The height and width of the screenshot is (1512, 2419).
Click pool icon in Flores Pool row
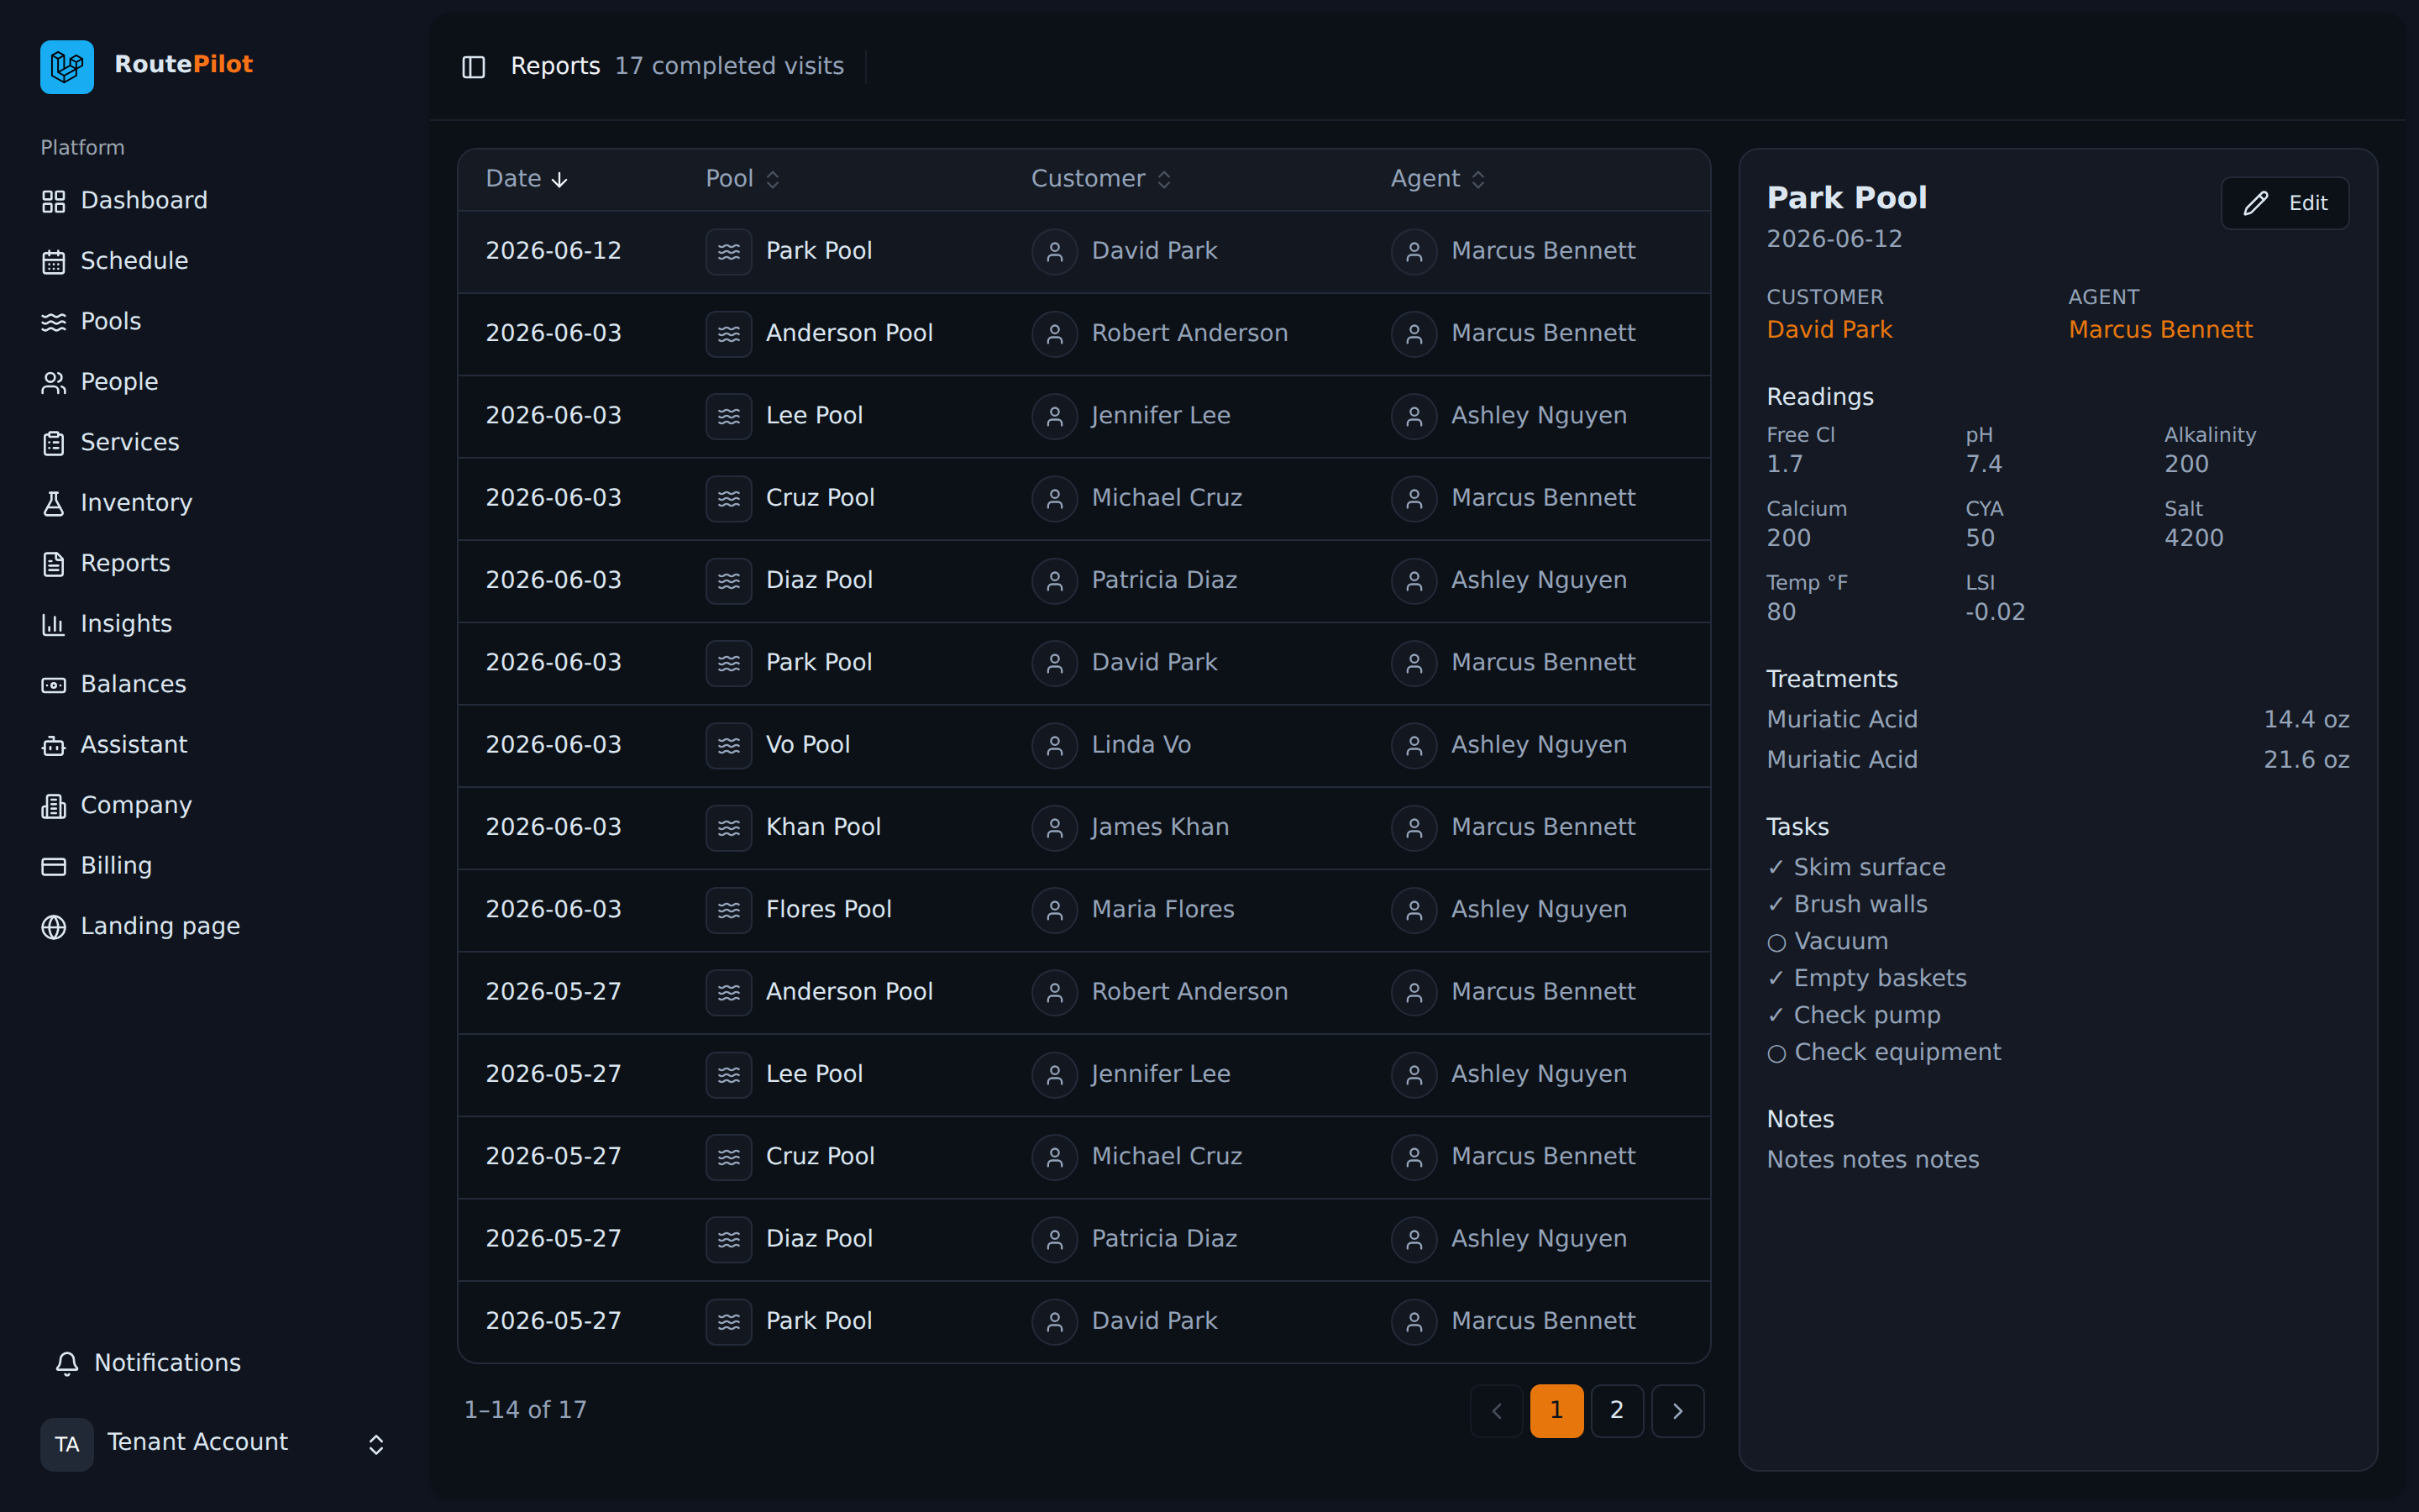pos(729,910)
